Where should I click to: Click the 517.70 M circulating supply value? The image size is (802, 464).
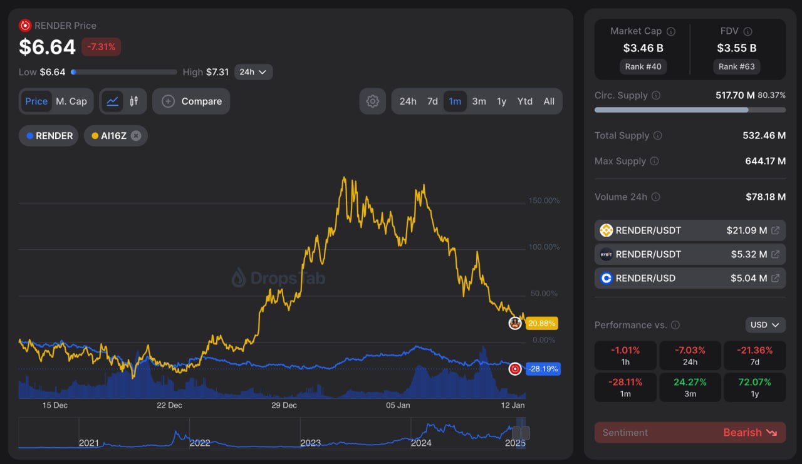coord(734,96)
